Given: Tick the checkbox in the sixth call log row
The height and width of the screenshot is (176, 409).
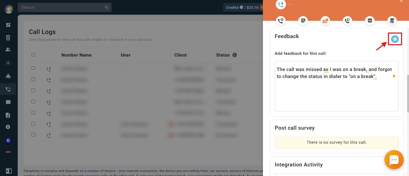Looking at the screenshot, I should click(33, 124).
